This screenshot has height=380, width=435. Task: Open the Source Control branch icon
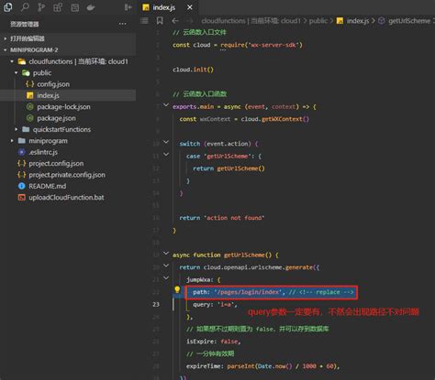pyautogui.click(x=41, y=7)
